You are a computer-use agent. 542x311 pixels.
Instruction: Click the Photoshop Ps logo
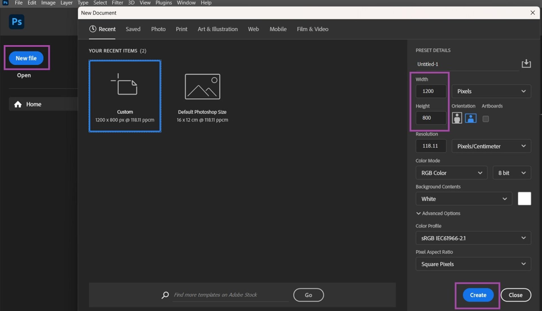tap(16, 22)
